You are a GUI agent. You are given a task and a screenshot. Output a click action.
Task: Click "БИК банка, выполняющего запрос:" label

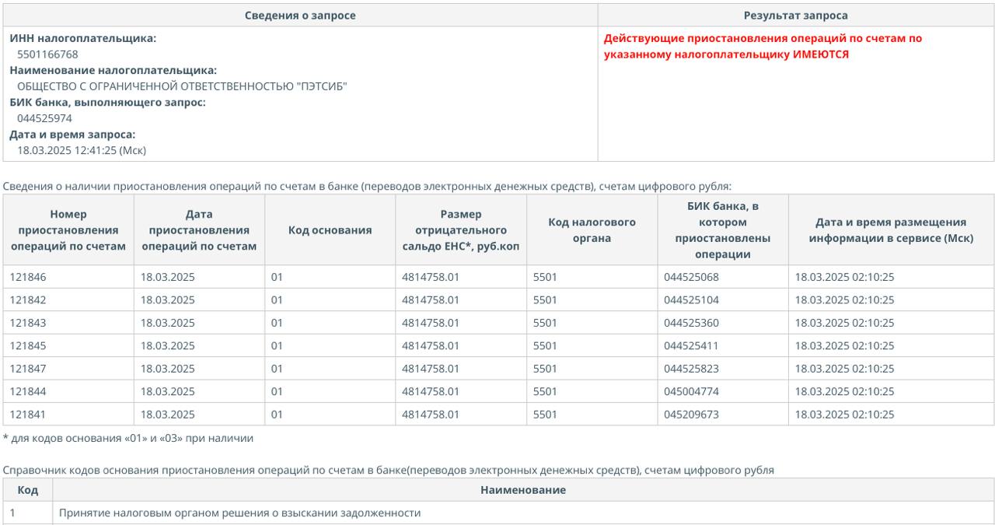click(x=108, y=102)
